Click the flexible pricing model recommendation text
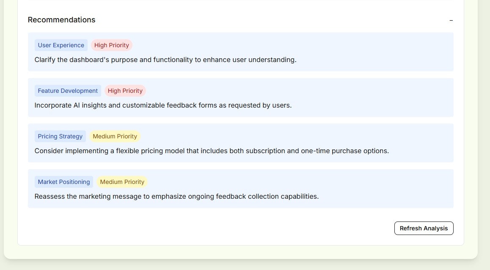This screenshot has width=490, height=270. [212, 151]
